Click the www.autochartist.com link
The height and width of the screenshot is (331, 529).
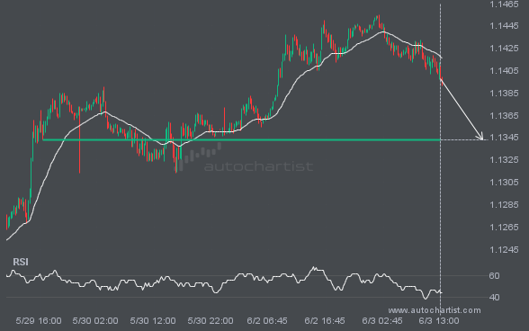click(435, 310)
